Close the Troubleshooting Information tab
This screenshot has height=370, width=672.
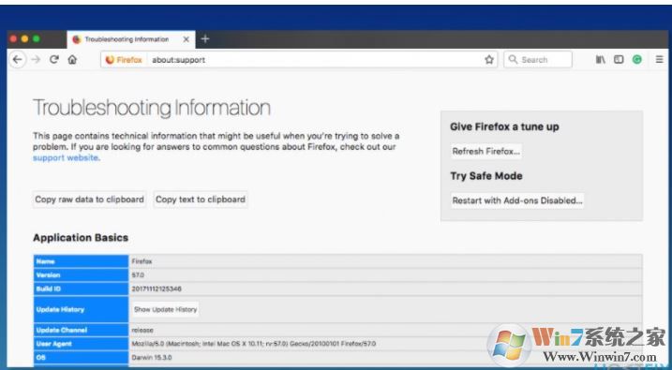(x=186, y=39)
